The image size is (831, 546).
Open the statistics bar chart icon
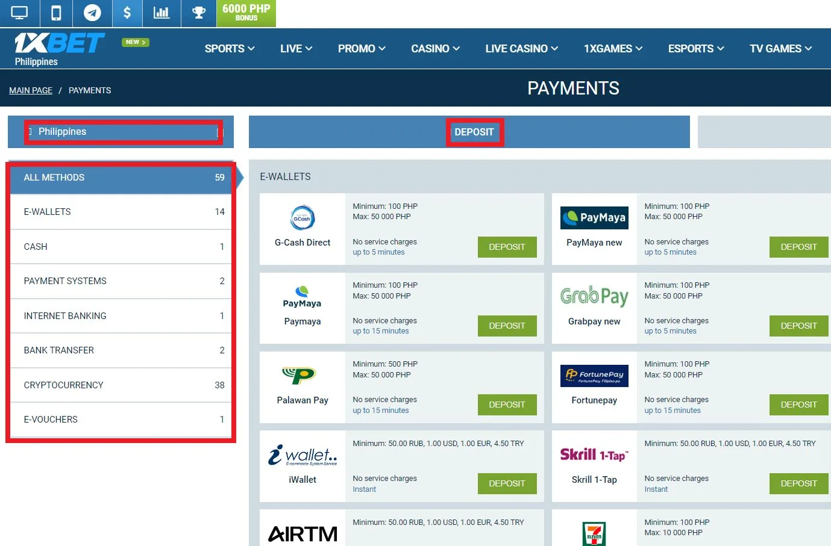(x=161, y=13)
